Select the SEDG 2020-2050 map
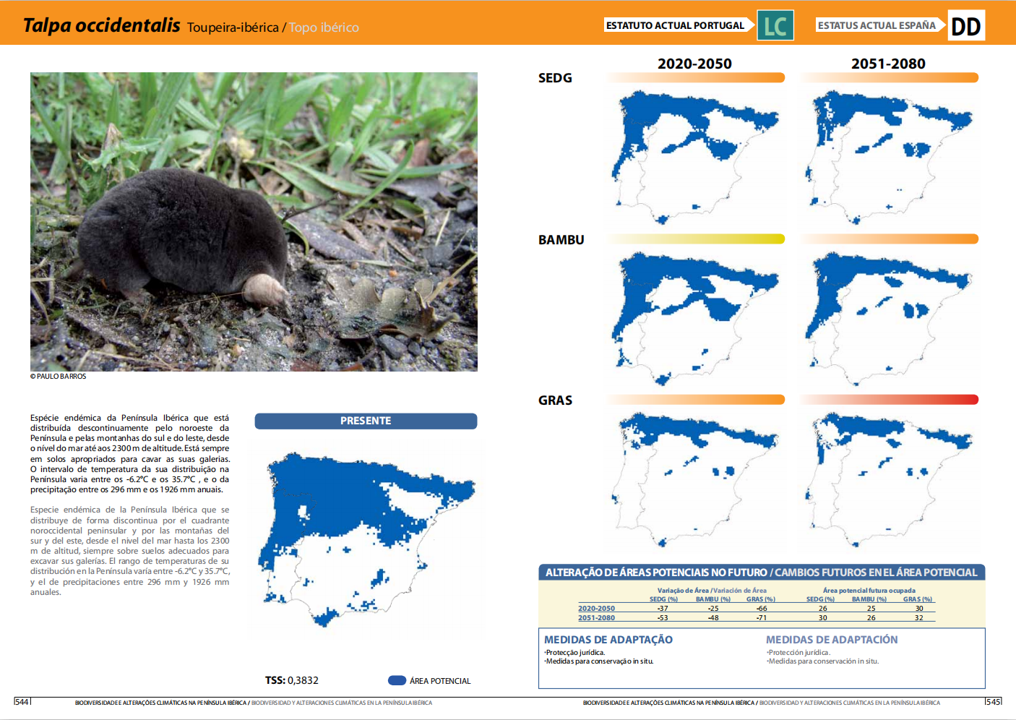Screen dimensions: 1016x720 694,155
